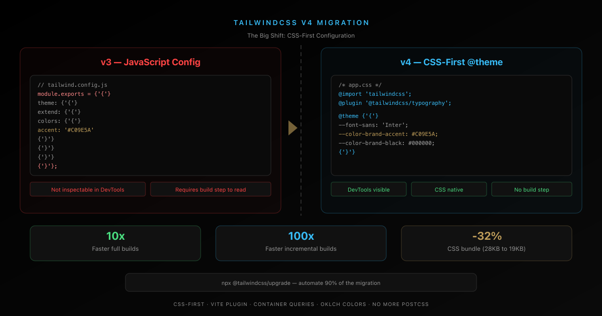Click the npx @tailwindcss/upgrade command bar

coord(300,282)
